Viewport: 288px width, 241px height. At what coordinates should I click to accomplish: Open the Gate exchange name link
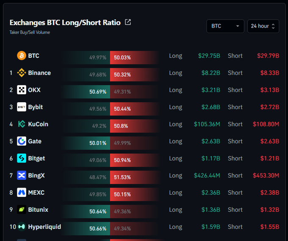[x=35, y=141]
